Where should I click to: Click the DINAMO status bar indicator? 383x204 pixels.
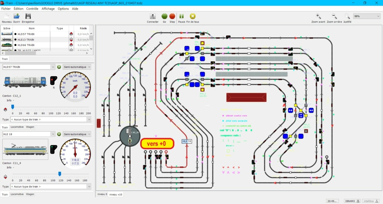[x=352, y=201]
